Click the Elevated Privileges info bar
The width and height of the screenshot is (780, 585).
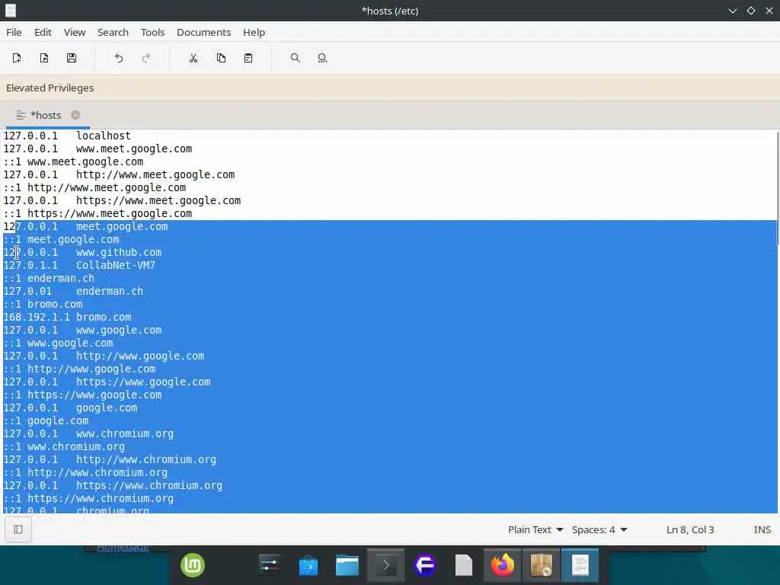point(390,88)
